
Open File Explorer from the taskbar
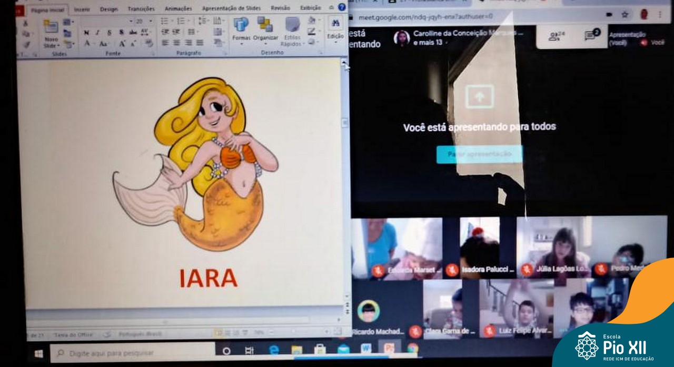[x=297, y=350]
